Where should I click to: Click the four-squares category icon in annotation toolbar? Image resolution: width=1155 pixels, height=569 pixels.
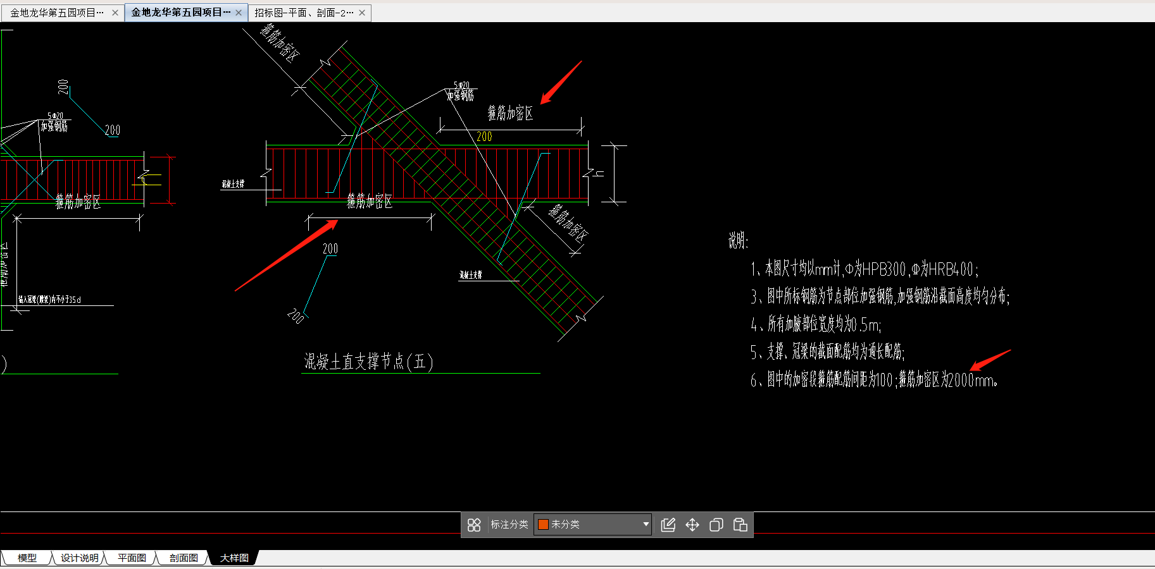click(x=474, y=525)
